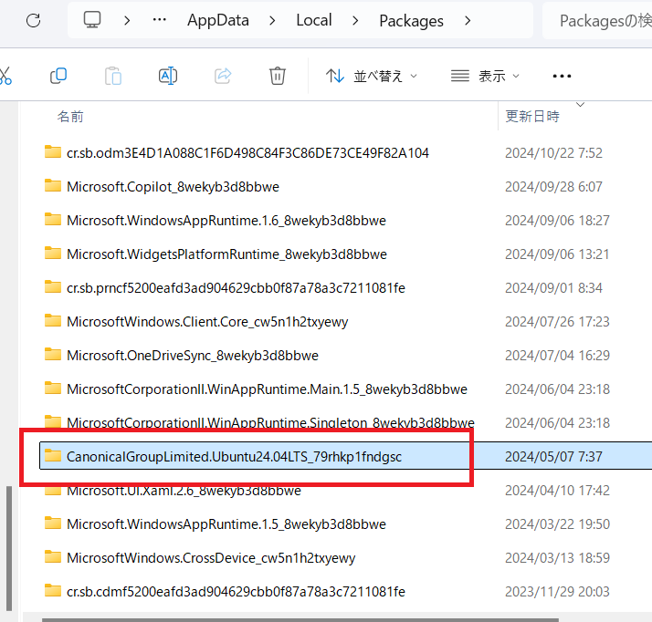Open the toolbar See more menu
Screen dimensions: 652x622
point(562,76)
